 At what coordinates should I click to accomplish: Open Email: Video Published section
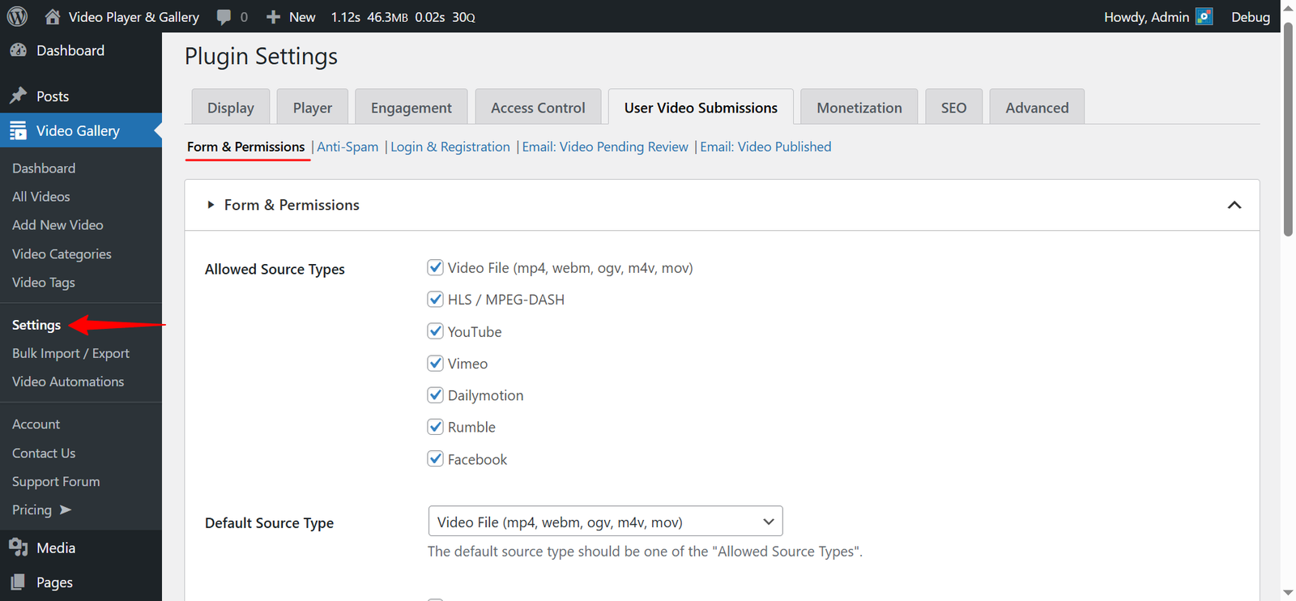[x=765, y=147]
